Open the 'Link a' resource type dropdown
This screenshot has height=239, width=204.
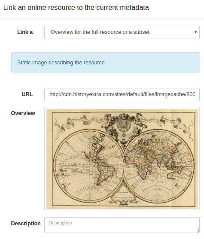(122, 32)
